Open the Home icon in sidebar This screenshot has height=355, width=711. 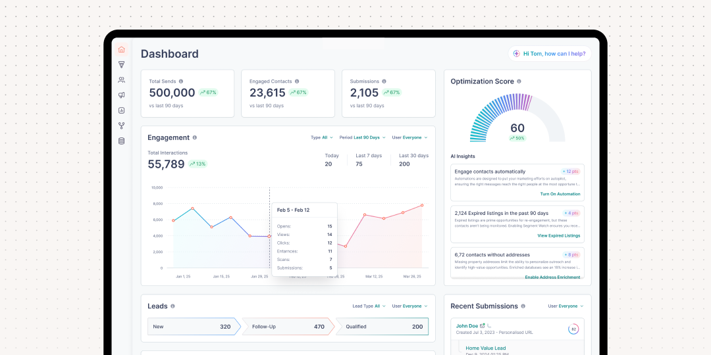tap(121, 49)
